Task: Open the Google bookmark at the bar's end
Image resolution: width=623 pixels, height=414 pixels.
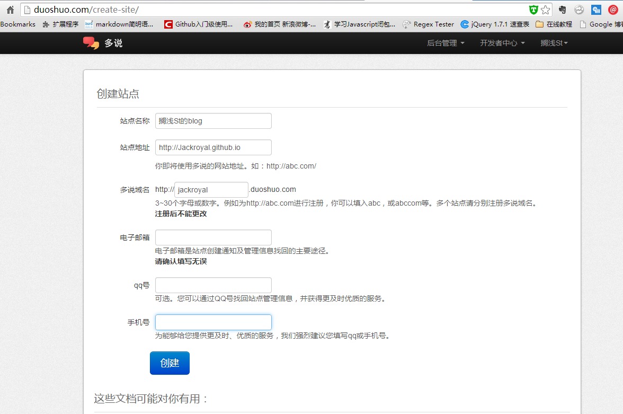Action: point(601,24)
